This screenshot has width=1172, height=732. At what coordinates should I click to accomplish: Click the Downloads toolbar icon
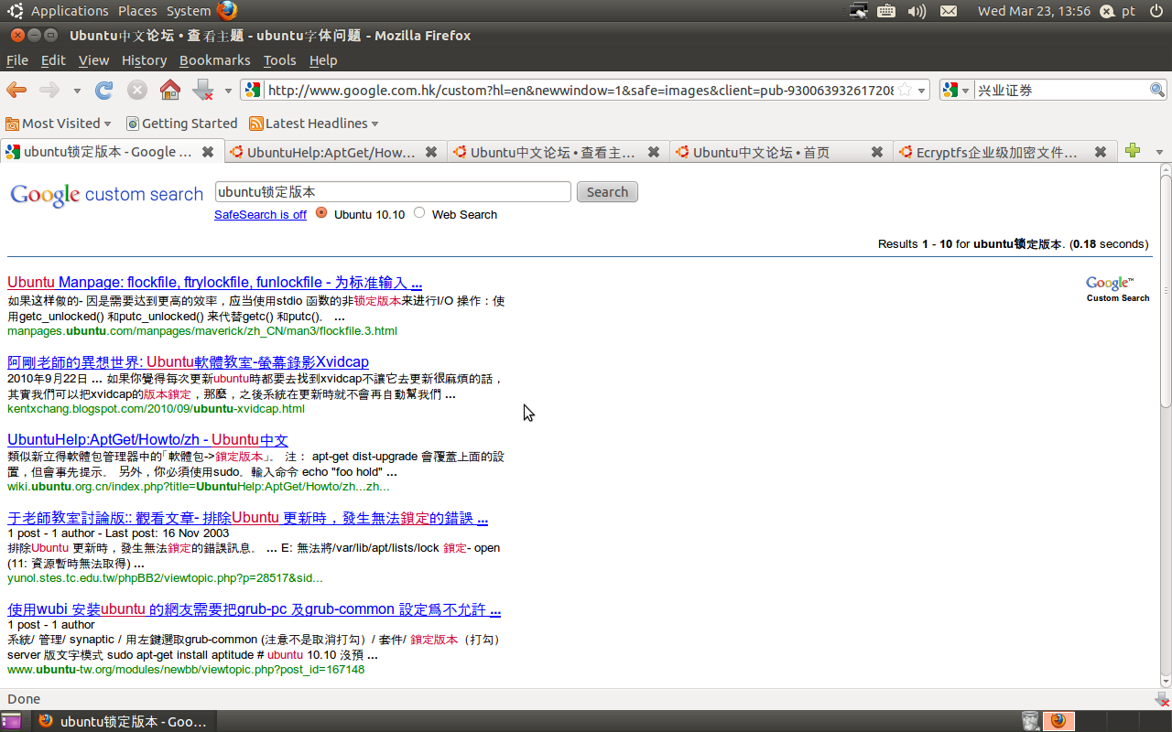pyautogui.click(x=203, y=90)
